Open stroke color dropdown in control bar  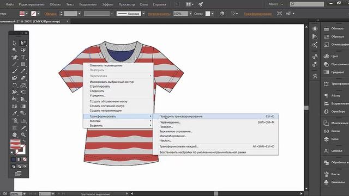point(38,14)
